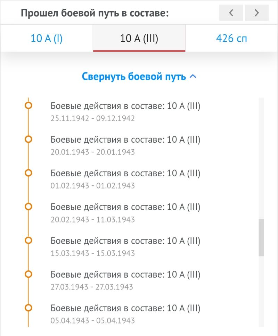278x336 pixels.
Task: Select the entry dated 20.02.1943 - 11.03.1943
Action: [x=125, y=213]
